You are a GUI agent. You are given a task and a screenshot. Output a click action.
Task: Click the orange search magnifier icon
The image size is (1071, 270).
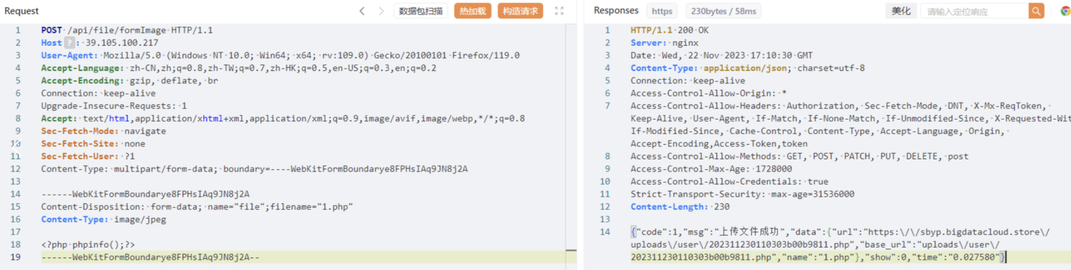point(1036,11)
